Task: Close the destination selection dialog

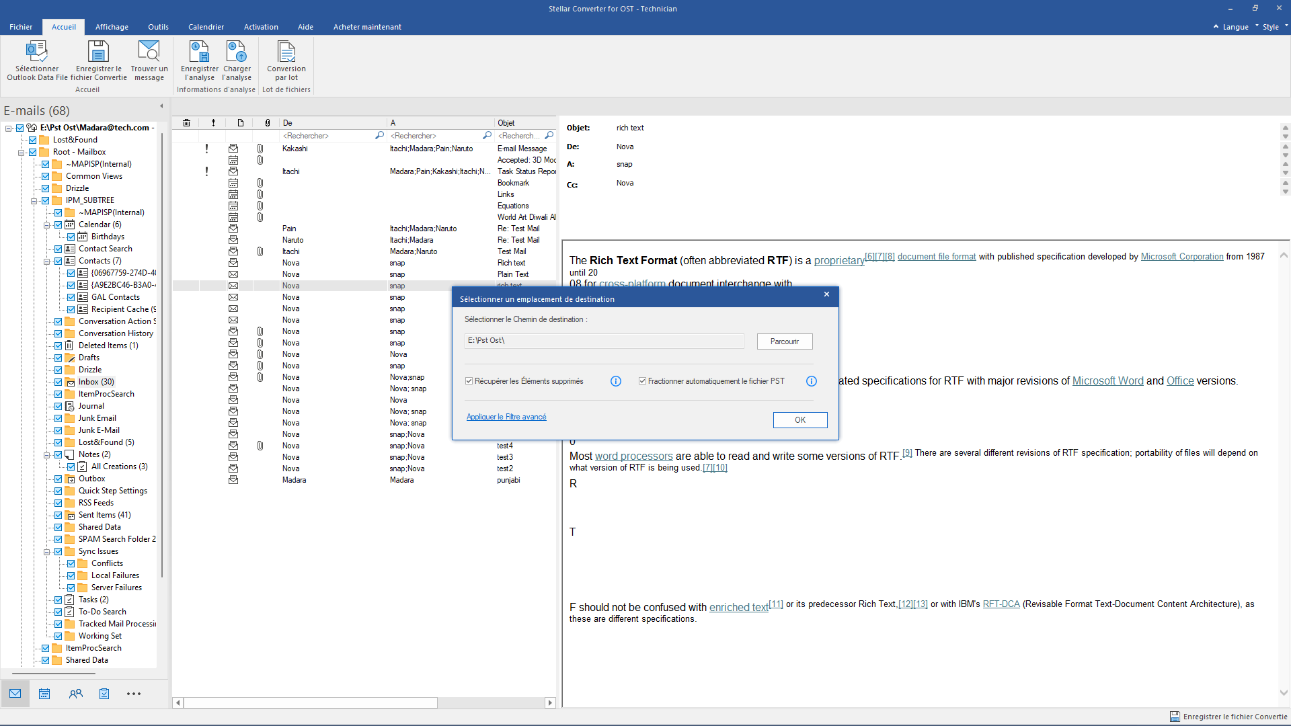Action: [826, 294]
